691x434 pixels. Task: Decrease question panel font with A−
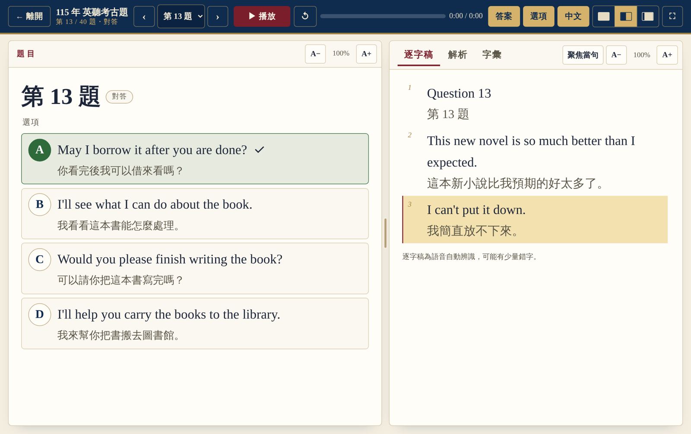click(315, 54)
